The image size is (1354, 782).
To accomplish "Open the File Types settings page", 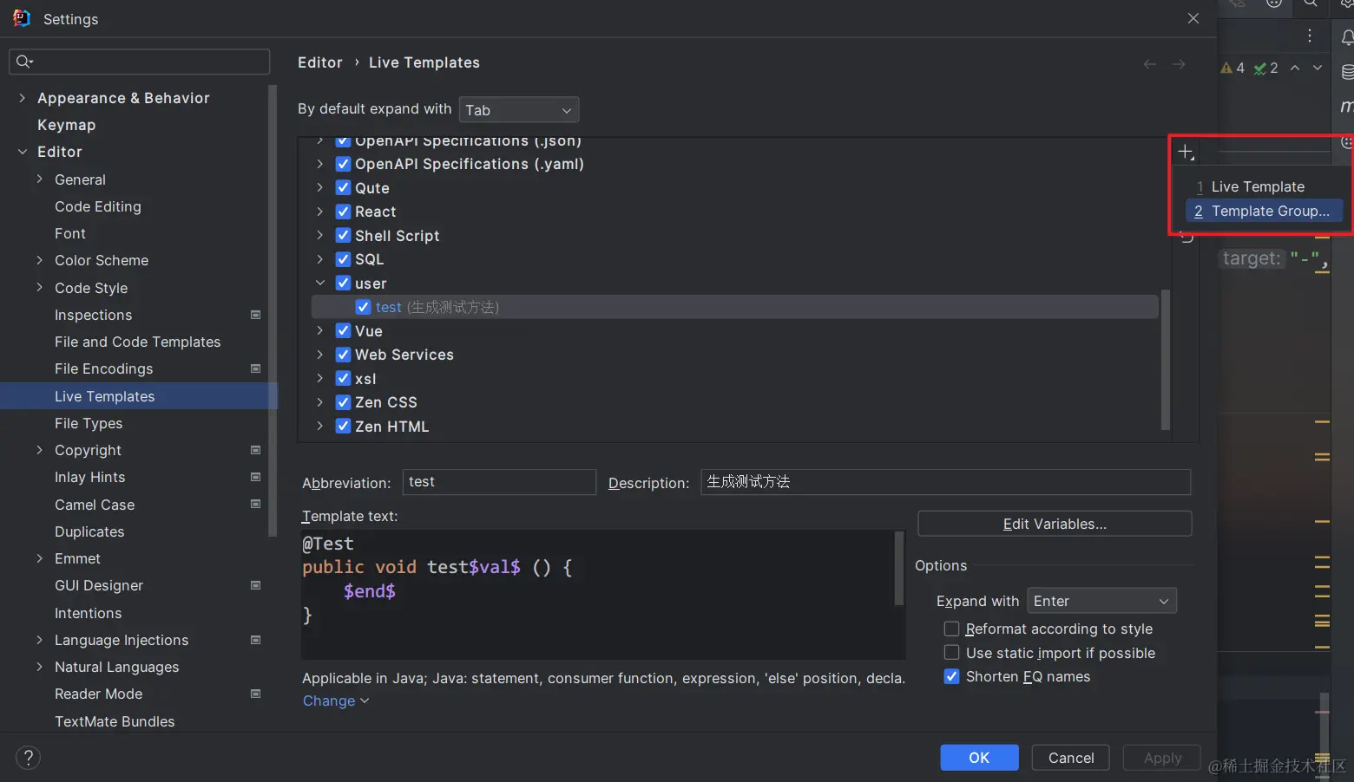I will pyautogui.click(x=89, y=423).
